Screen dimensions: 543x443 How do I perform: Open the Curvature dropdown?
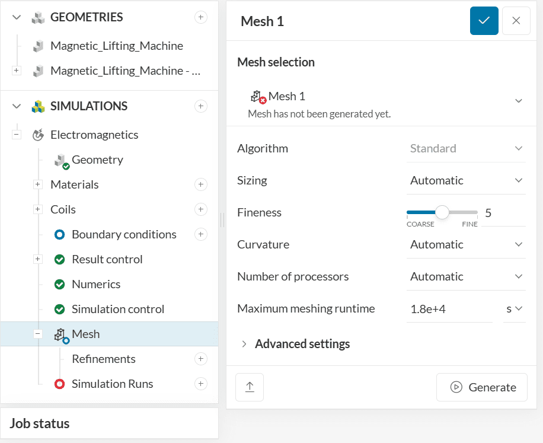tap(466, 244)
